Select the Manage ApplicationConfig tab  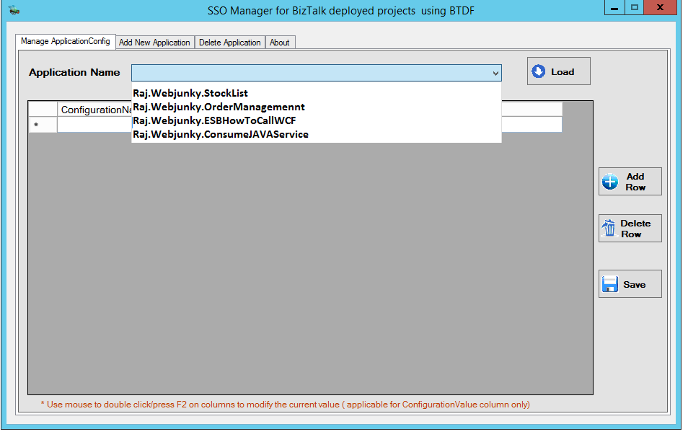(66, 41)
